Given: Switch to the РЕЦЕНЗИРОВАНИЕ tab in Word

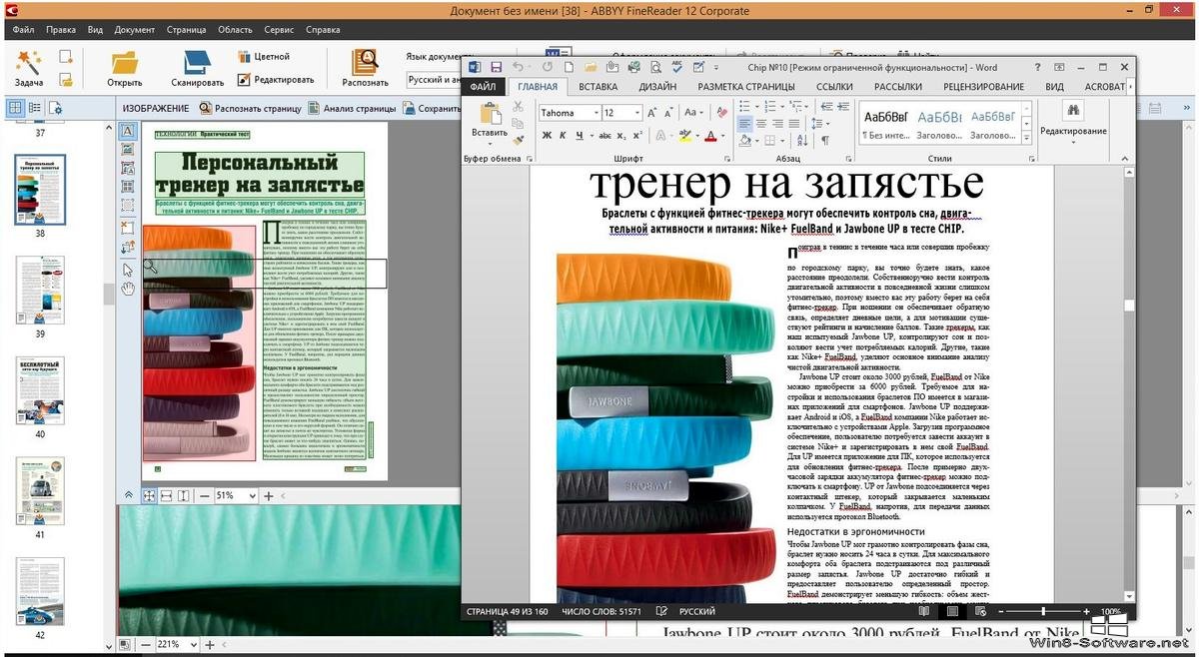Looking at the screenshot, I should 984,87.
